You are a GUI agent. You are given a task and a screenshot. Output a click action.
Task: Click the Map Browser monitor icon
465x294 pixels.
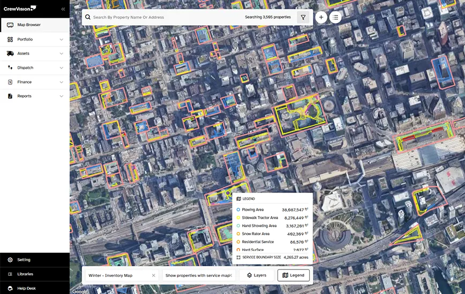point(10,25)
